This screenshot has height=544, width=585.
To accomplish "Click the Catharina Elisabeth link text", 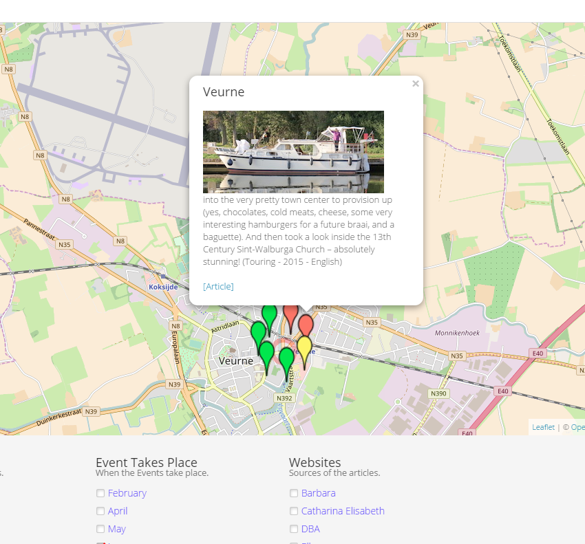I will (343, 511).
